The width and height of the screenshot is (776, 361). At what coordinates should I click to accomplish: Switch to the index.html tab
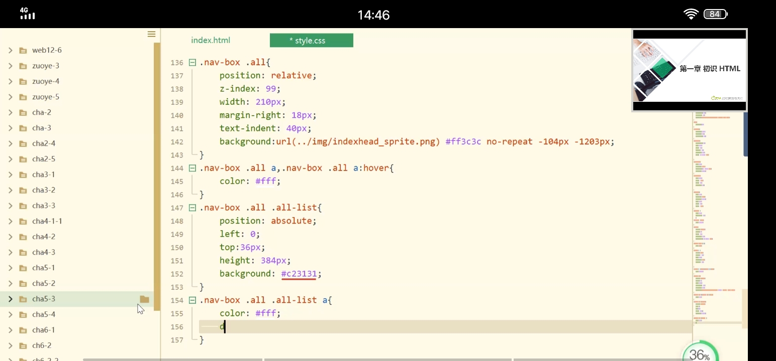pos(211,40)
